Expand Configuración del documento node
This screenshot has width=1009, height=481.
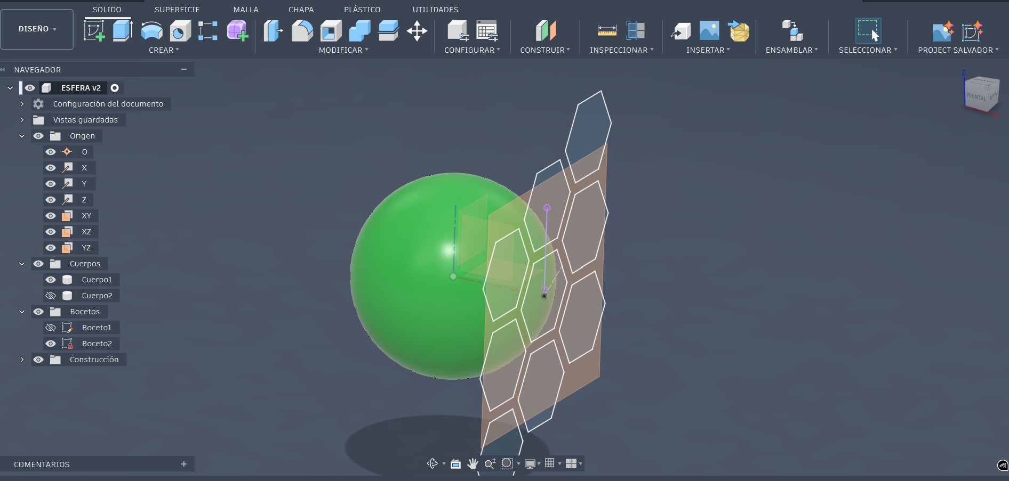22,104
